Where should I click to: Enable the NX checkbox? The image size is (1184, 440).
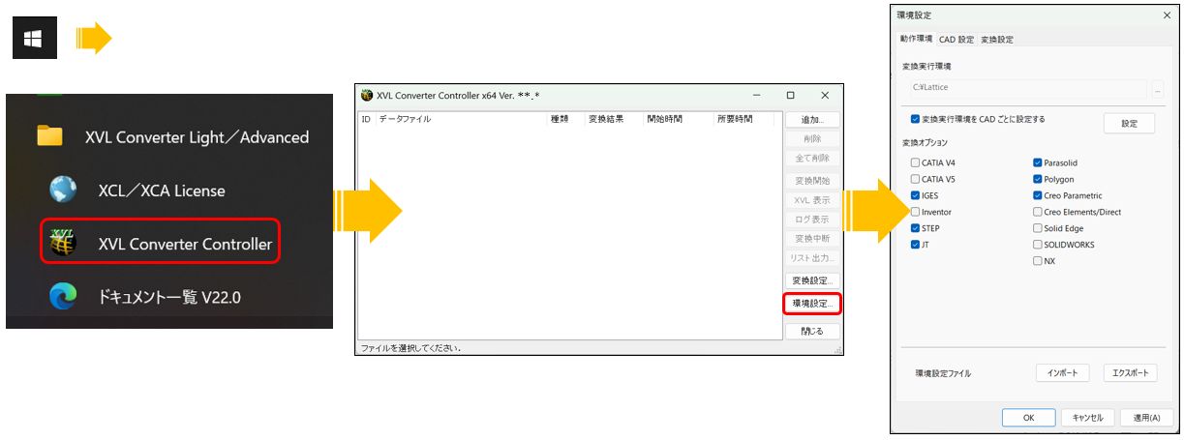tap(1038, 261)
